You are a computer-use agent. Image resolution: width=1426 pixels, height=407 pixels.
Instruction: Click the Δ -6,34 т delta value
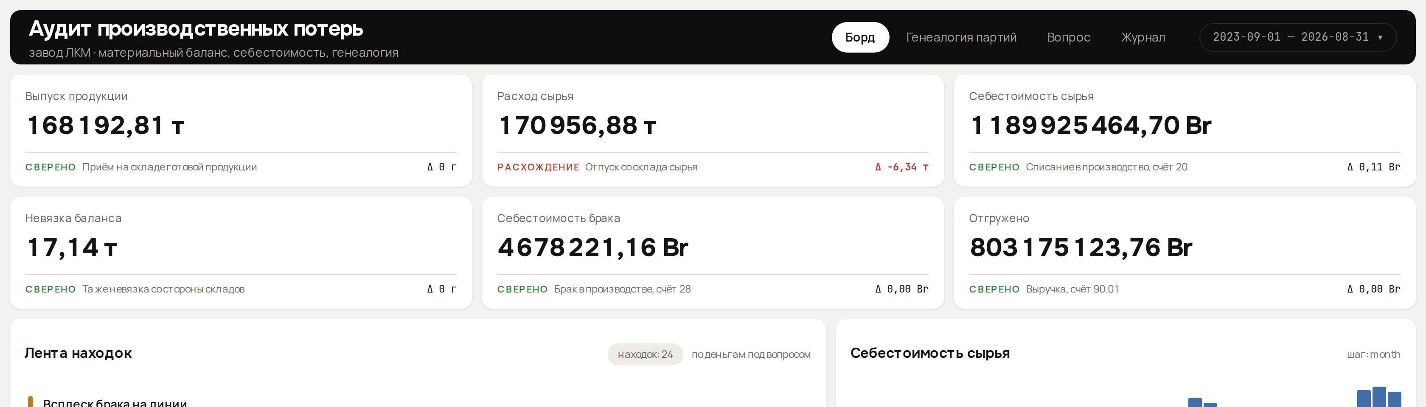pyautogui.click(x=902, y=167)
